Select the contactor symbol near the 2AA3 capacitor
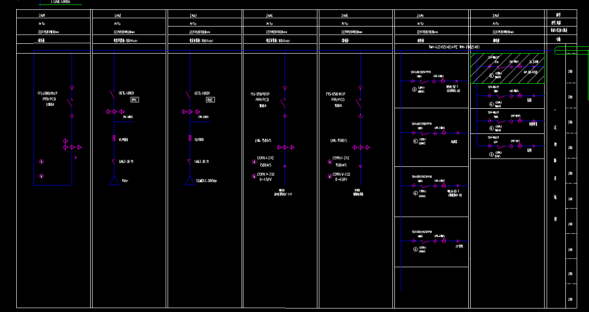Screen dimensions: 589x312 tap(189, 161)
